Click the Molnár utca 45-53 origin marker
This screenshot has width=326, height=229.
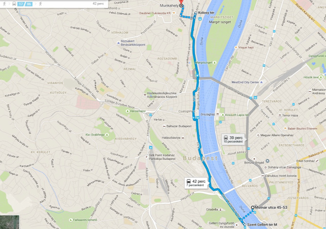(253, 207)
